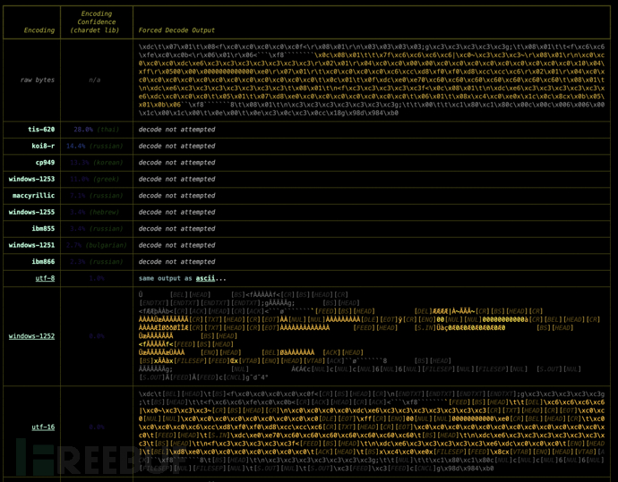The image size is (618, 482).
Task: Click the cp949 encoding label
Action: click(45, 162)
